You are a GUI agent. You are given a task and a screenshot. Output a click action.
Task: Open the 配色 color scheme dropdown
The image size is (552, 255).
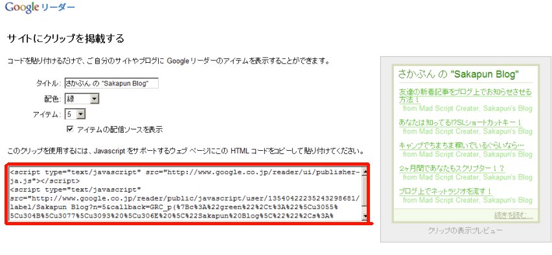click(82, 99)
